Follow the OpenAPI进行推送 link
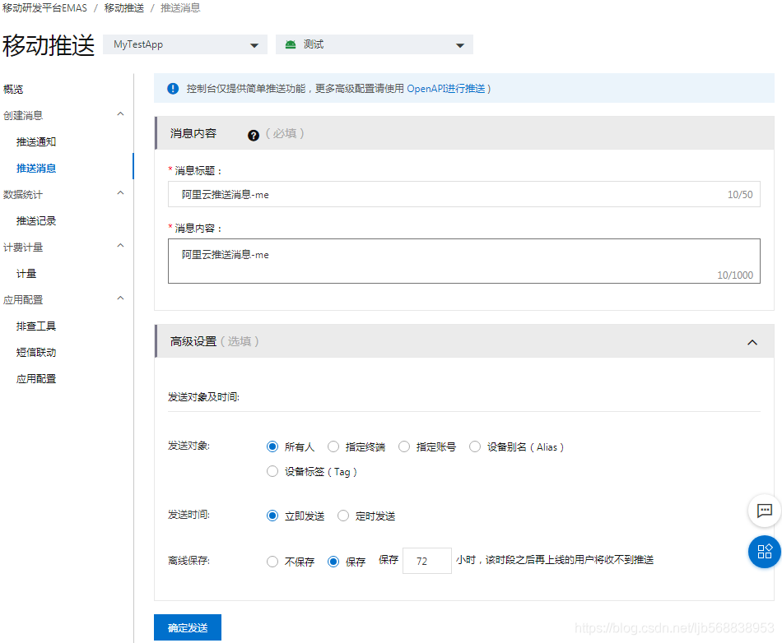Image resolution: width=782 pixels, height=643 pixels. 446,89
